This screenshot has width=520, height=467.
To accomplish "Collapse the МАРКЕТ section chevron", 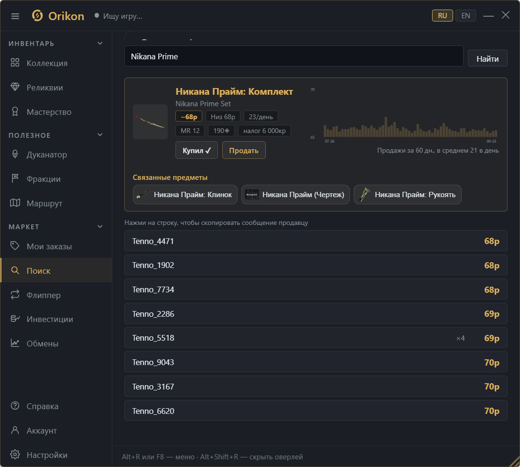I will (100, 227).
